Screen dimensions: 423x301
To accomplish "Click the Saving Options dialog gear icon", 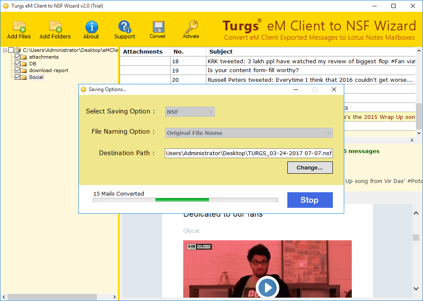I will [83, 89].
